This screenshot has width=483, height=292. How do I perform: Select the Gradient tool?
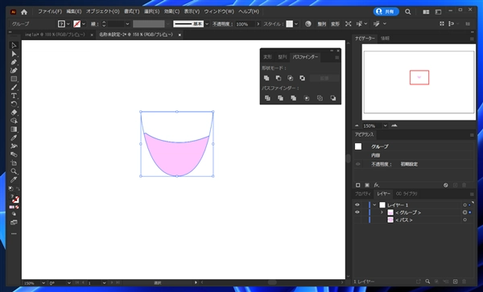(x=14, y=130)
